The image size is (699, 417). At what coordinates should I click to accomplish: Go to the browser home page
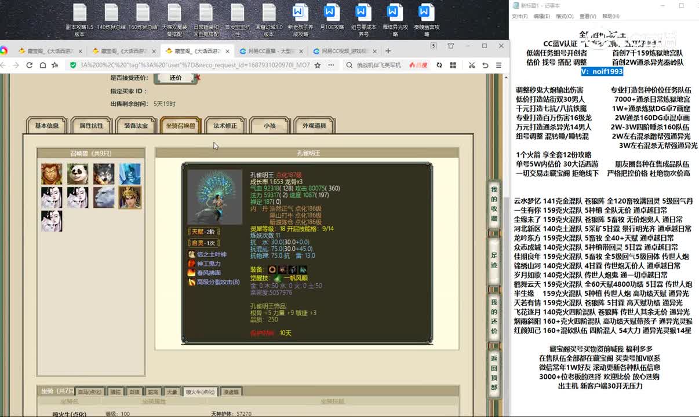pos(43,65)
